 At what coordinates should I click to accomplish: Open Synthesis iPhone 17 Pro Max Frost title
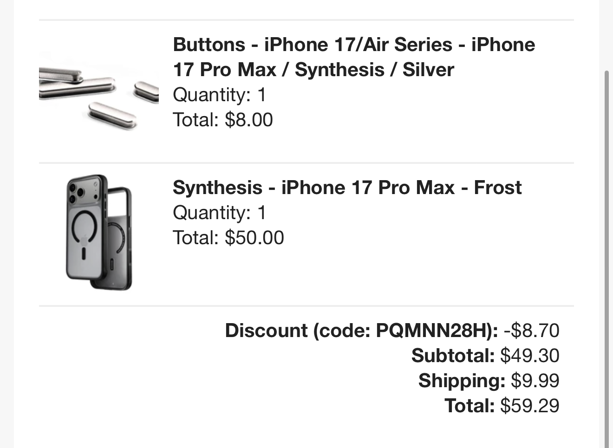[x=347, y=188]
